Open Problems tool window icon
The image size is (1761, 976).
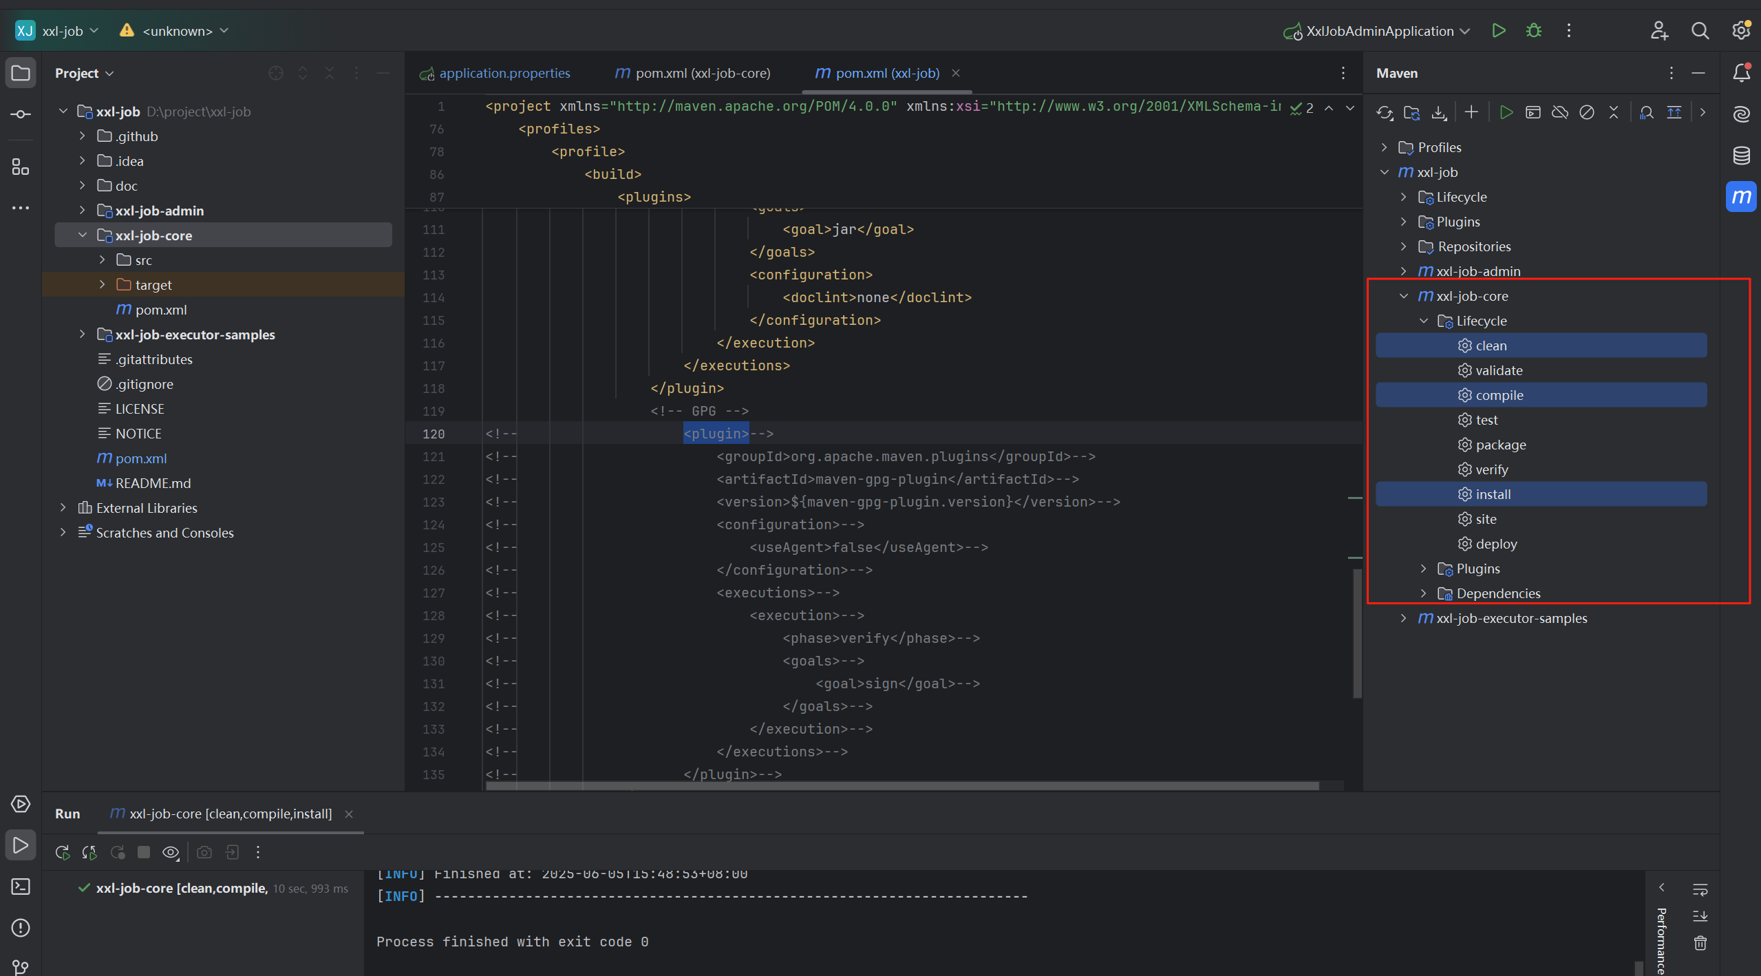tap(21, 928)
